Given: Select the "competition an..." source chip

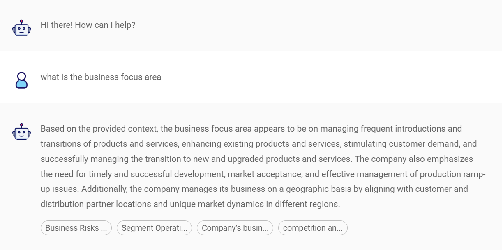Looking at the screenshot, I should point(313,228).
